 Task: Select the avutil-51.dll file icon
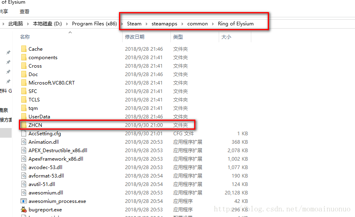click(x=24, y=184)
